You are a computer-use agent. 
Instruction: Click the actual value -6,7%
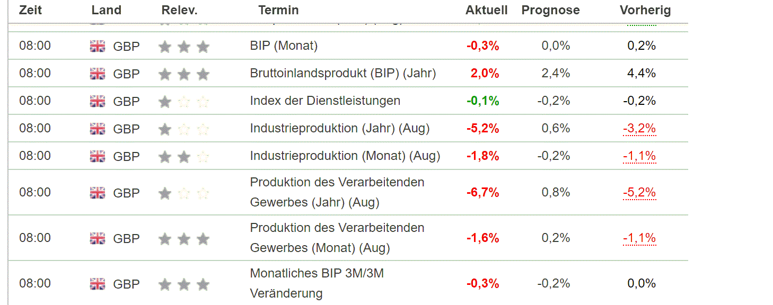482,193
